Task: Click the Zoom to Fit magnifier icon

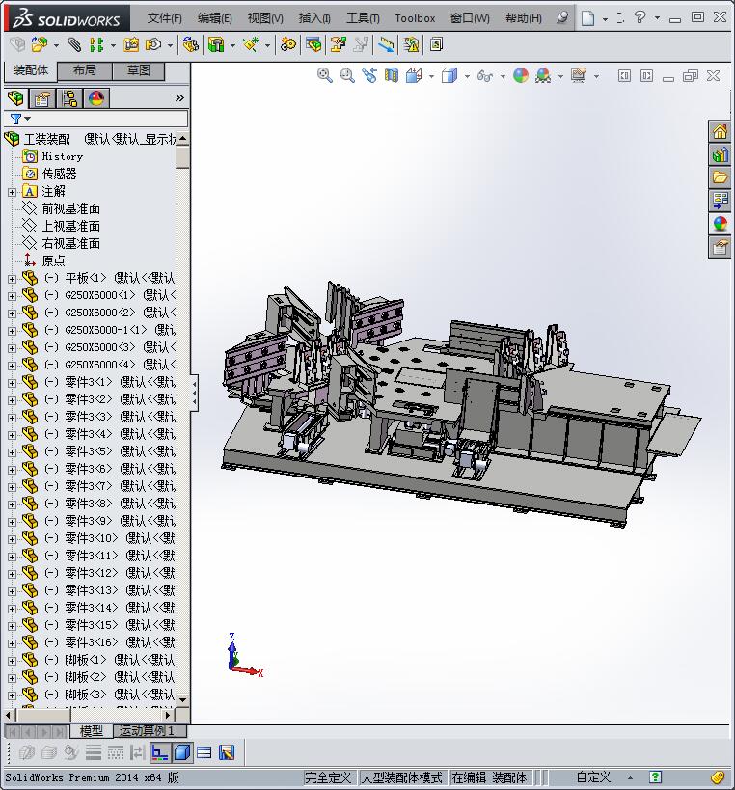Action: click(x=325, y=75)
